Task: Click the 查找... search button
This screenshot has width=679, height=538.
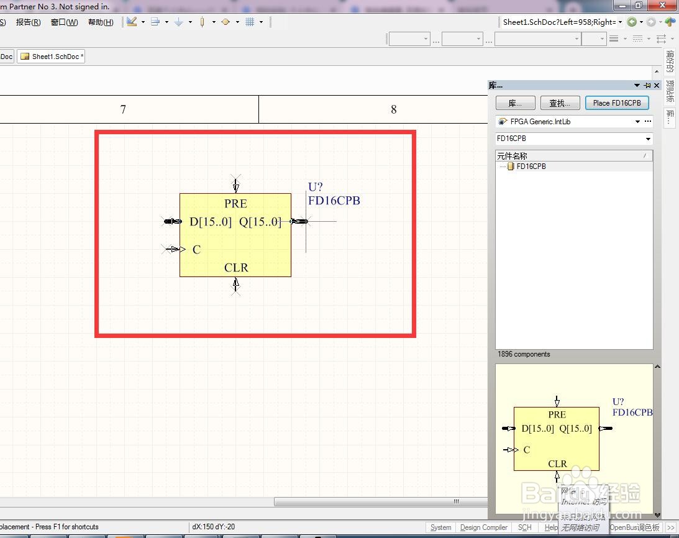Action: [x=560, y=103]
